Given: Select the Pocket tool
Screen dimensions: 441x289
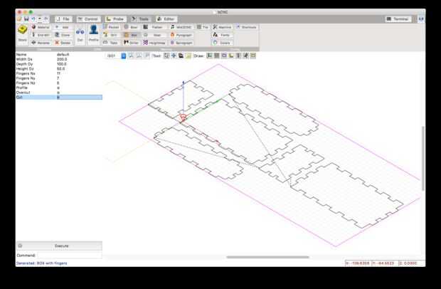Looking at the screenshot, I should (112, 27).
